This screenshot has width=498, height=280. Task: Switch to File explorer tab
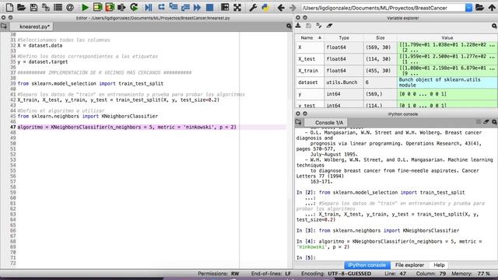409,264
